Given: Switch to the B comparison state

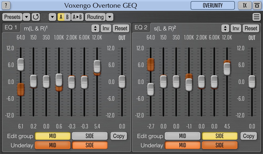Looking at the screenshot, I should (68, 17).
